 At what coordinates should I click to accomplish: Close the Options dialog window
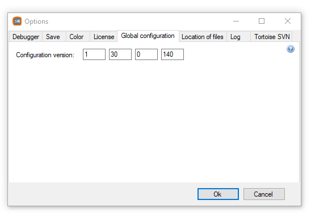click(288, 21)
